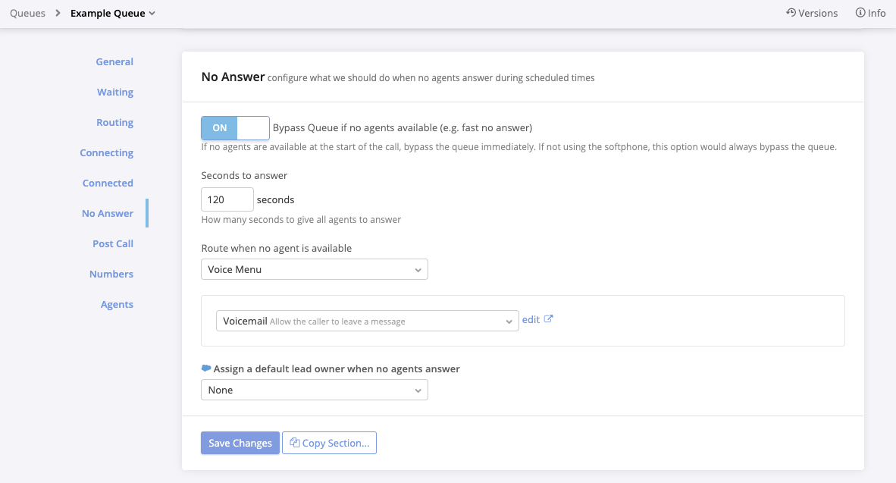Open the default lead owner None dropdown
Image resolution: width=896 pixels, height=483 pixels.
314,390
